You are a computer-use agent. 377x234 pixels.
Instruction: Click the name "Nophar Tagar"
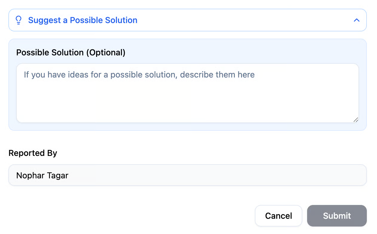point(42,175)
